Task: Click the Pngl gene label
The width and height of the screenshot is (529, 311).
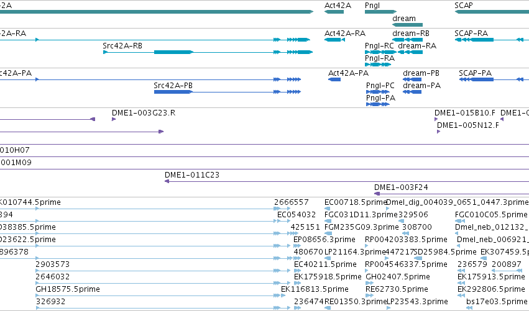Action: click(x=372, y=6)
